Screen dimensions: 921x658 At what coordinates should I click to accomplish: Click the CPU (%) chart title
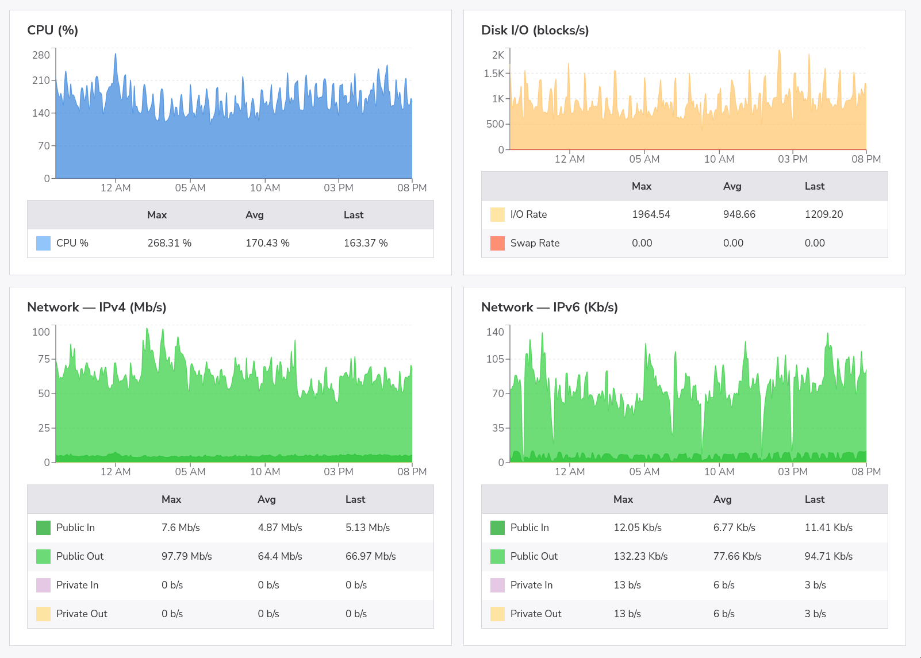pos(52,30)
